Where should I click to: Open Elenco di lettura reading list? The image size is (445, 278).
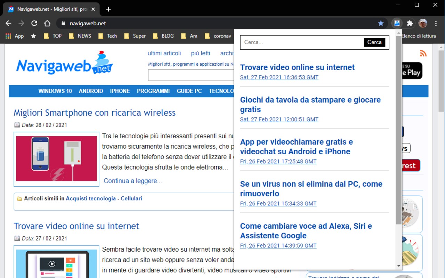[x=419, y=36]
